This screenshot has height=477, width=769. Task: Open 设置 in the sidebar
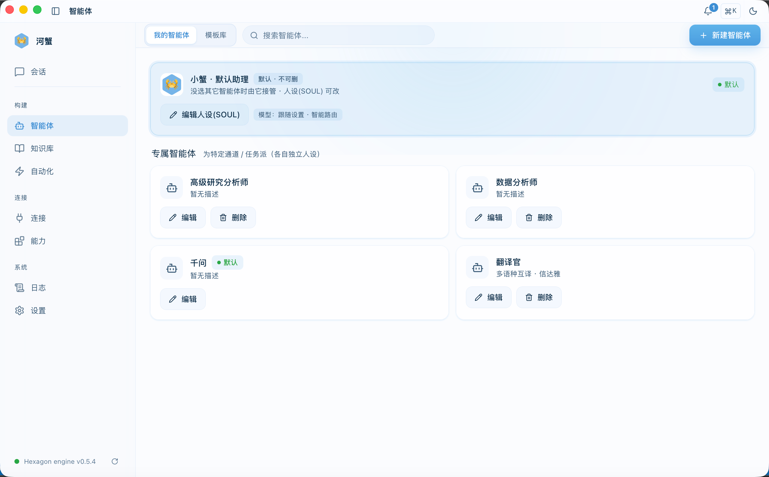pos(67,310)
